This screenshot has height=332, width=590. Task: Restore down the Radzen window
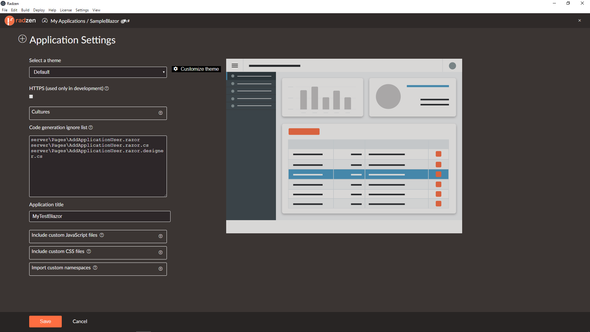point(568,3)
